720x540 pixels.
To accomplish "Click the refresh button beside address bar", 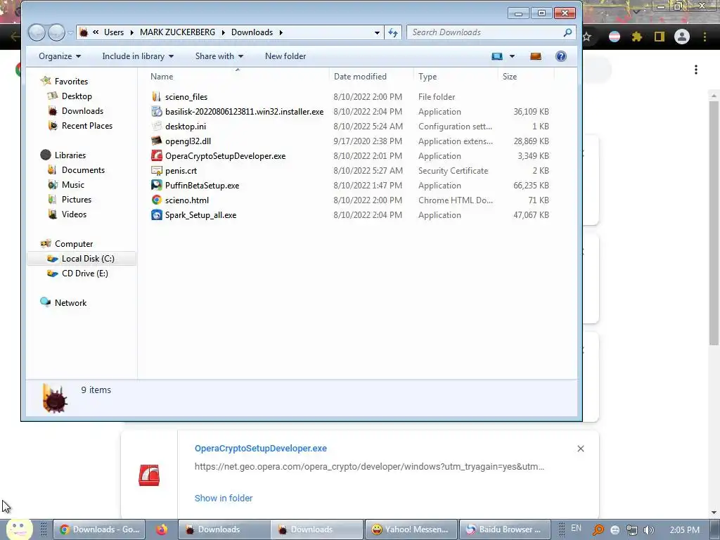I will [x=393, y=32].
